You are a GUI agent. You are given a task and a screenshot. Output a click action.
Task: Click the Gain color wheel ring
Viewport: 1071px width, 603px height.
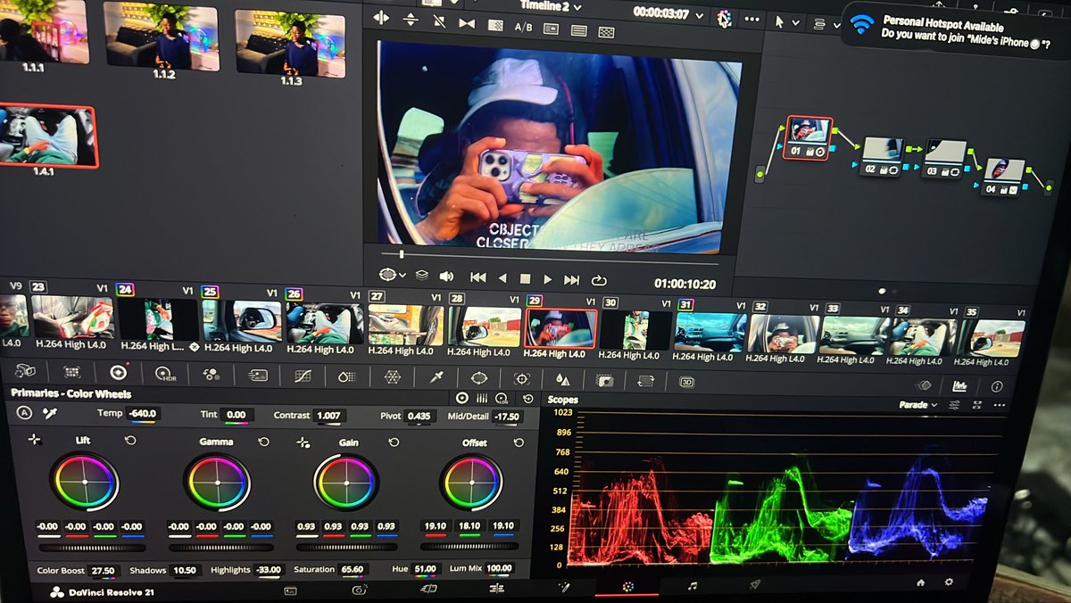click(346, 482)
